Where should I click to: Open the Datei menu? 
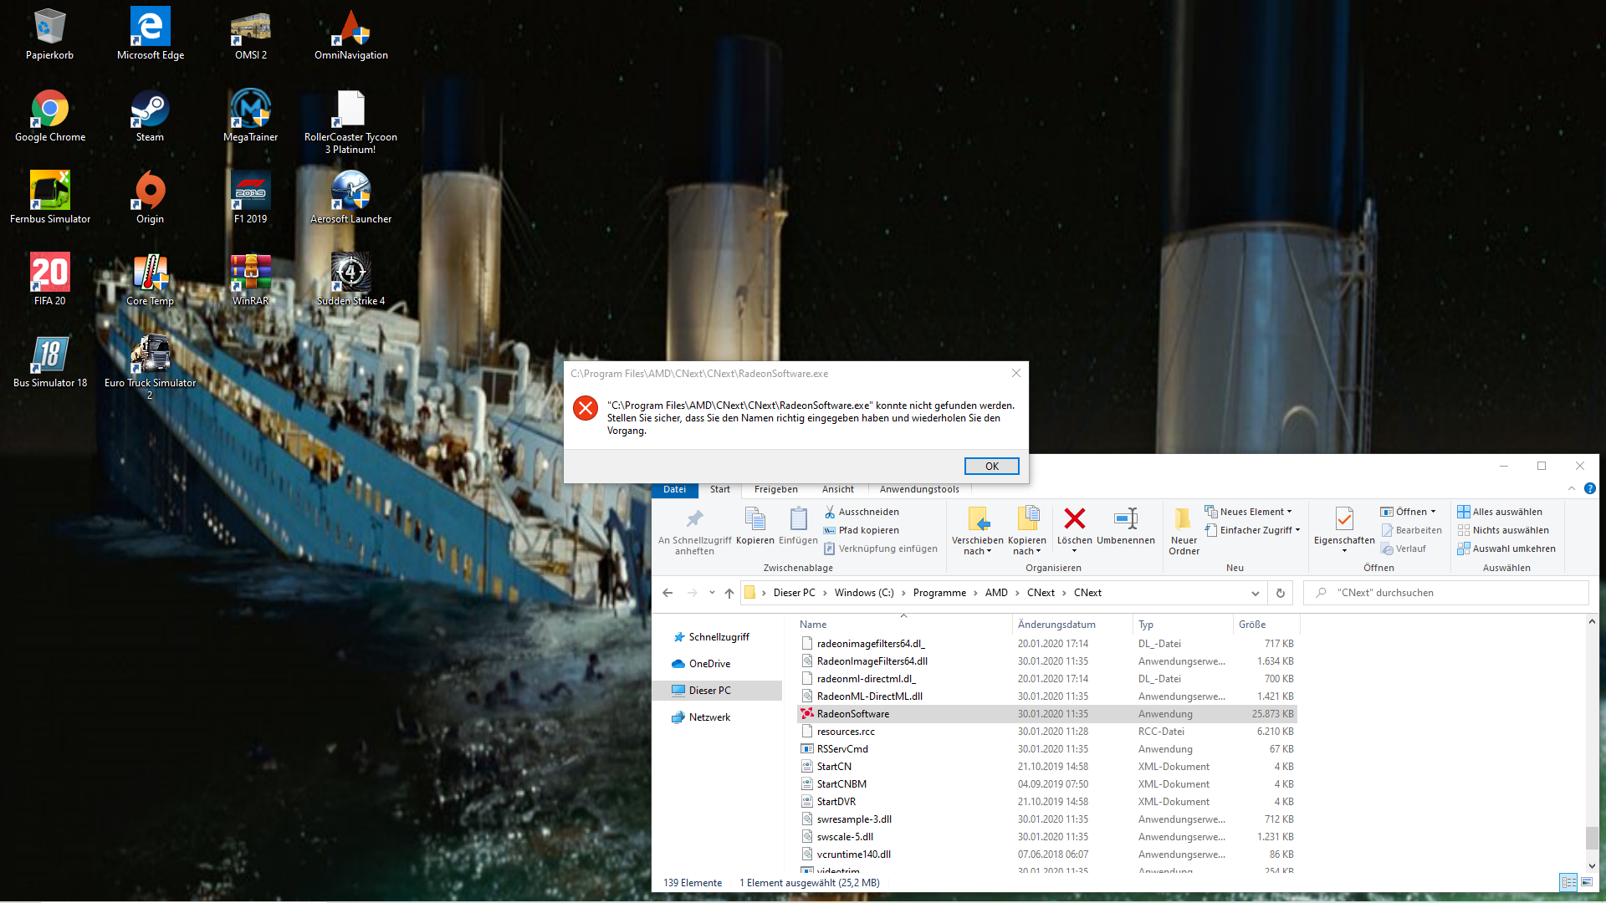(675, 489)
